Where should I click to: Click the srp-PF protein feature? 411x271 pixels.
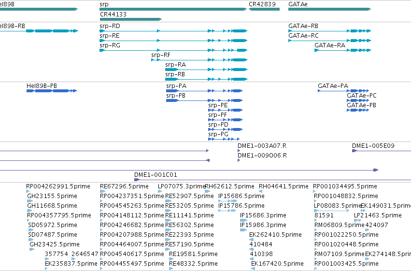pyautogui.click(x=225, y=120)
